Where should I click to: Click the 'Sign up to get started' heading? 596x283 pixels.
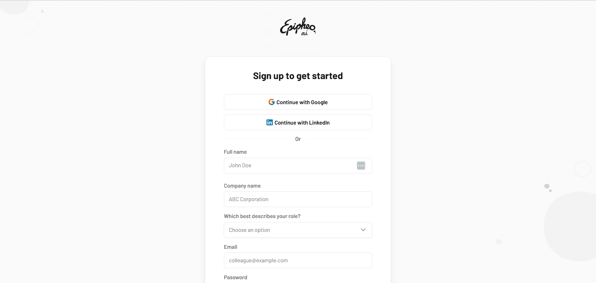[x=298, y=76]
